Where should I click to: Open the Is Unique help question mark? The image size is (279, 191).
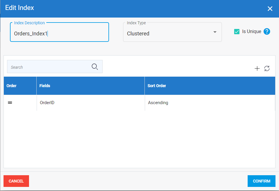click(x=267, y=32)
